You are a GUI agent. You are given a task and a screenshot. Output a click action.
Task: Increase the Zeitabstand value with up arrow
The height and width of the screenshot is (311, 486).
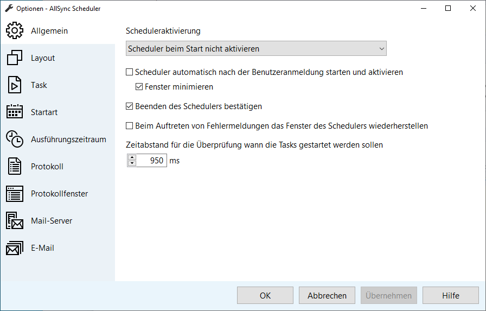click(x=132, y=157)
